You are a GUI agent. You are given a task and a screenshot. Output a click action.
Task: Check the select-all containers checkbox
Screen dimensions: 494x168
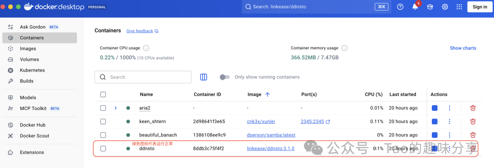coord(103,94)
